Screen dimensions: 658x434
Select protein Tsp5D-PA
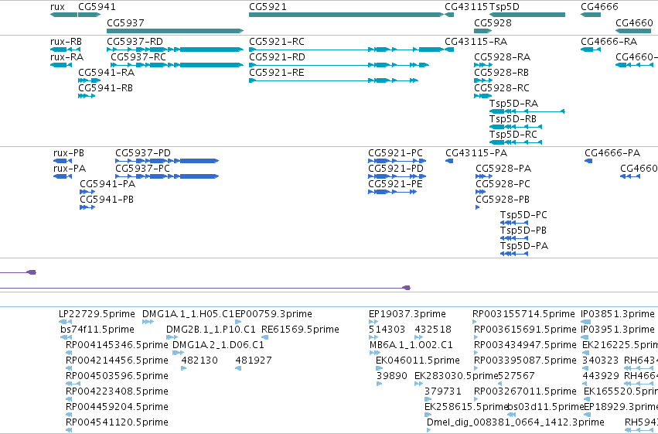click(x=514, y=255)
